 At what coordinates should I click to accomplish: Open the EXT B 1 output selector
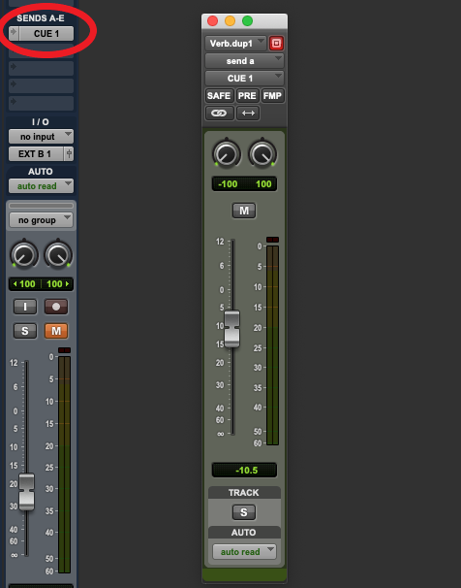point(36,153)
